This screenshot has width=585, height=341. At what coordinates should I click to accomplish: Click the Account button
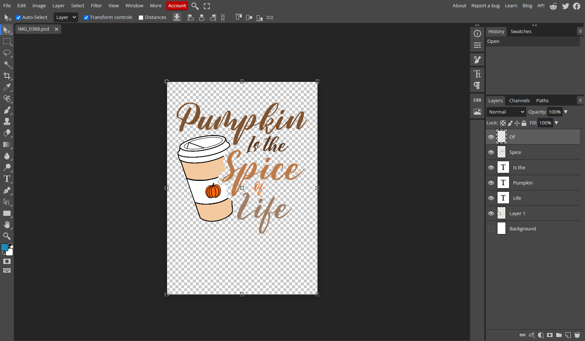(x=177, y=5)
